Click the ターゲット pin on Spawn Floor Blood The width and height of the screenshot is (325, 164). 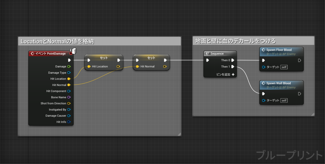[264, 67]
